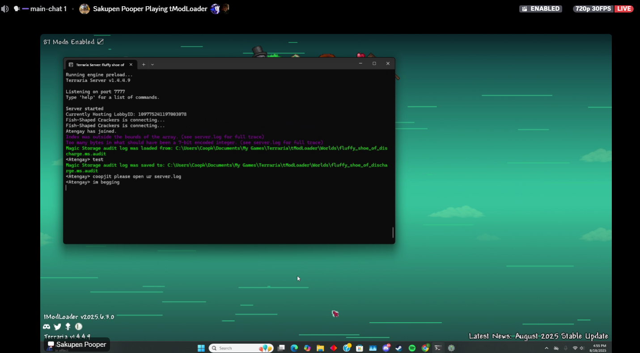Click the 720p 30FPS quality badge
Viewport: 640px width, 353px height.
(593, 9)
